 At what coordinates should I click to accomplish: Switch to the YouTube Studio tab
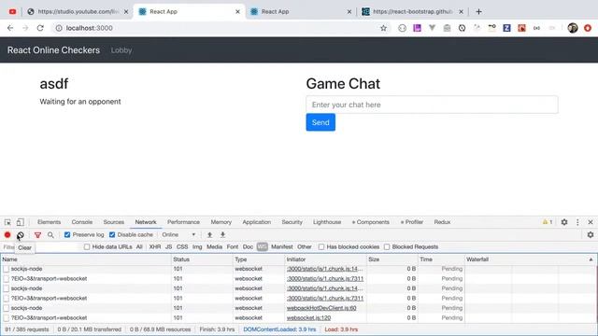[78, 11]
